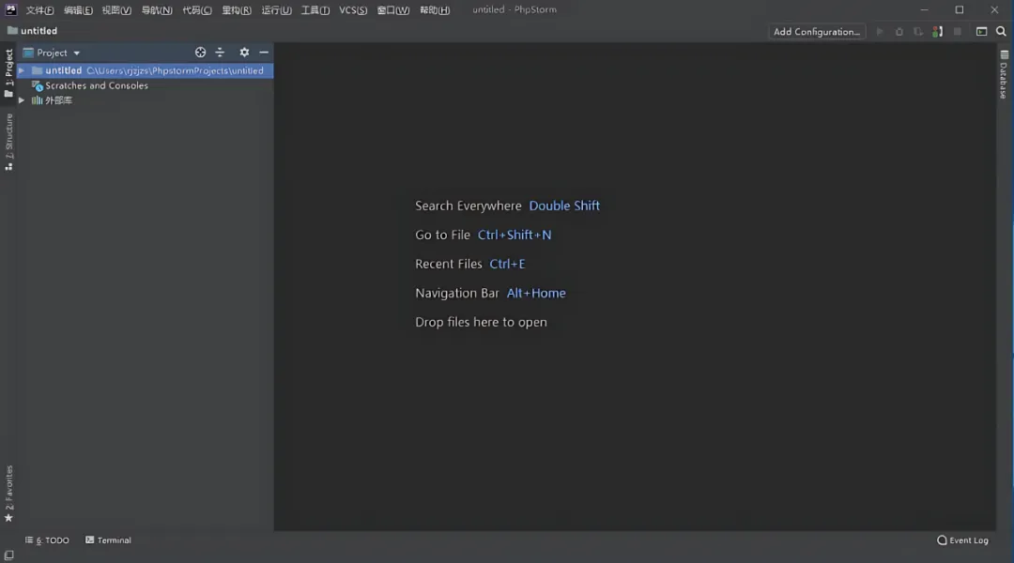Screen dimensions: 1014x563
Task: Click the Stop square icon in toolbar
Action: [958, 31]
